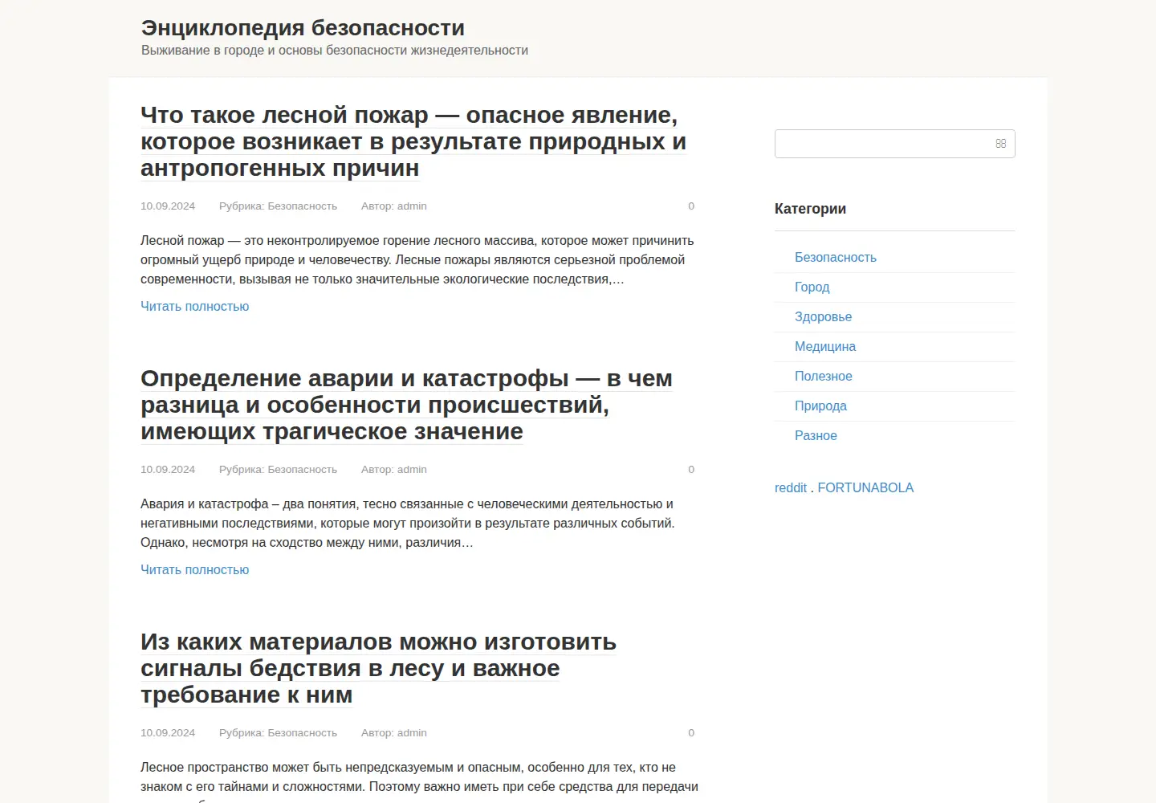Click comment count 0 on forest fire post
This screenshot has height=803, width=1156.
point(691,206)
